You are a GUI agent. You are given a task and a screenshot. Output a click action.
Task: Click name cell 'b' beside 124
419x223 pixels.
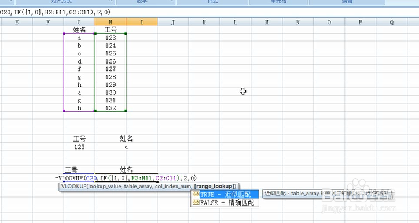click(x=79, y=46)
